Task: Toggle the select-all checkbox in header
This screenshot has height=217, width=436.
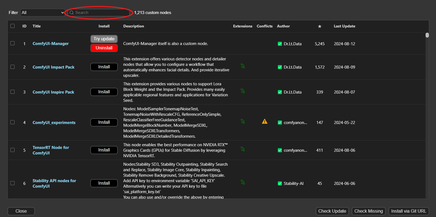Action: click(x=12, y=26)
